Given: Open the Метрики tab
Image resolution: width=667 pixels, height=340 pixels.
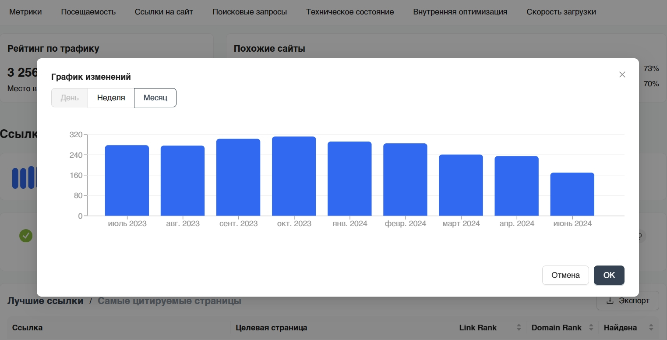Looking at the screenshot, I should [x=25, y=12].
